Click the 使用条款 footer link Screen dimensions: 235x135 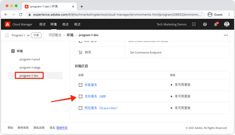23,128
